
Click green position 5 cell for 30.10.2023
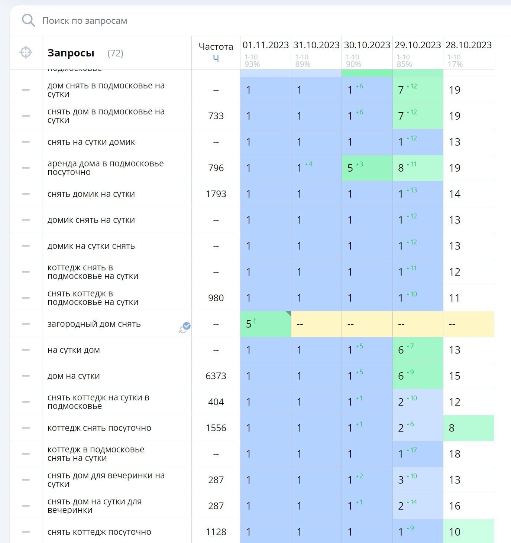[367, 168]
